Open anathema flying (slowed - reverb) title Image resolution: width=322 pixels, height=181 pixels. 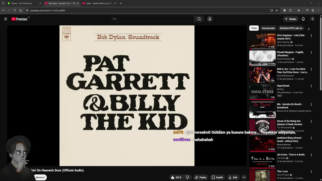coord(290,140)
